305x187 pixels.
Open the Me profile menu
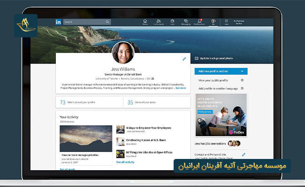pyautogui.click(x=213, y=22)
